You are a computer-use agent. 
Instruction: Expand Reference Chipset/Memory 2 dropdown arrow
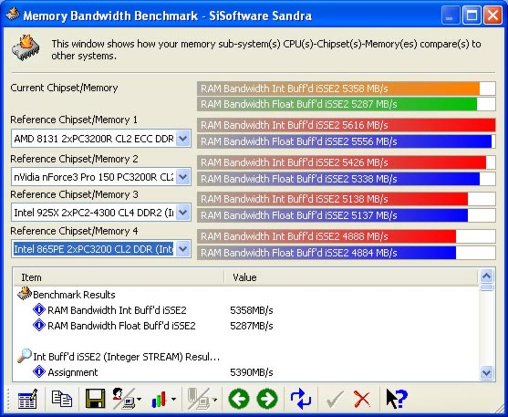[183, 177]
